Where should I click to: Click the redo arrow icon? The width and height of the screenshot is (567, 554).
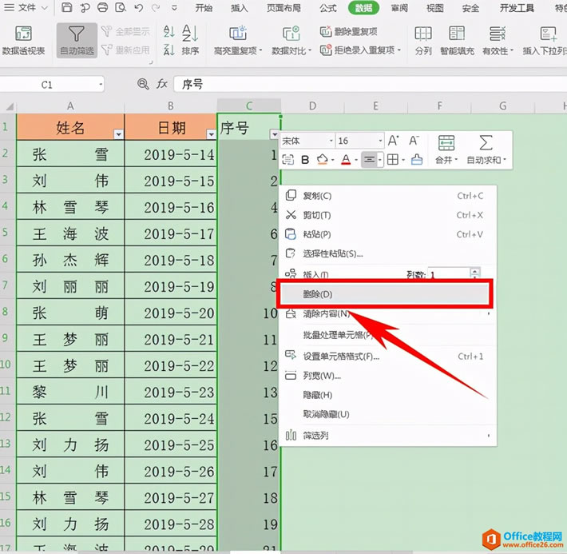tap(156, 8)
